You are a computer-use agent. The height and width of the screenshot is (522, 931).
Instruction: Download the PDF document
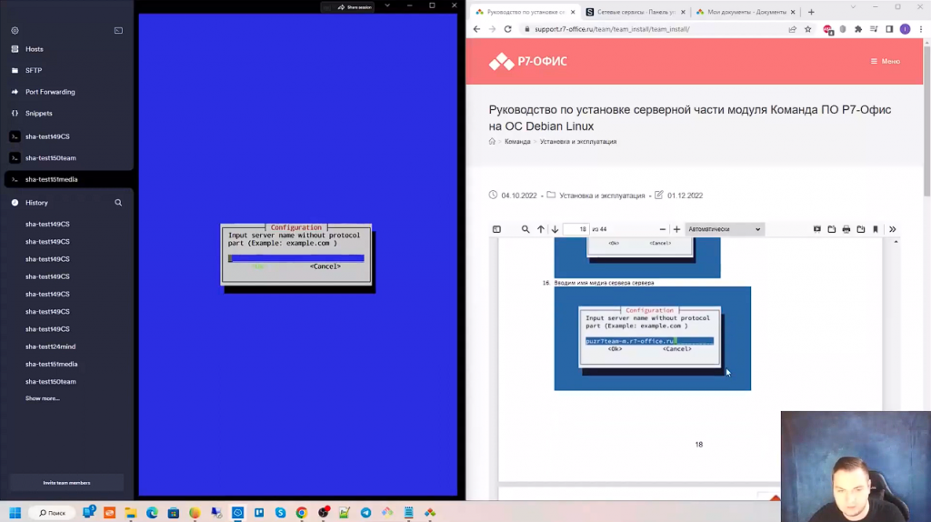point(861,229)
